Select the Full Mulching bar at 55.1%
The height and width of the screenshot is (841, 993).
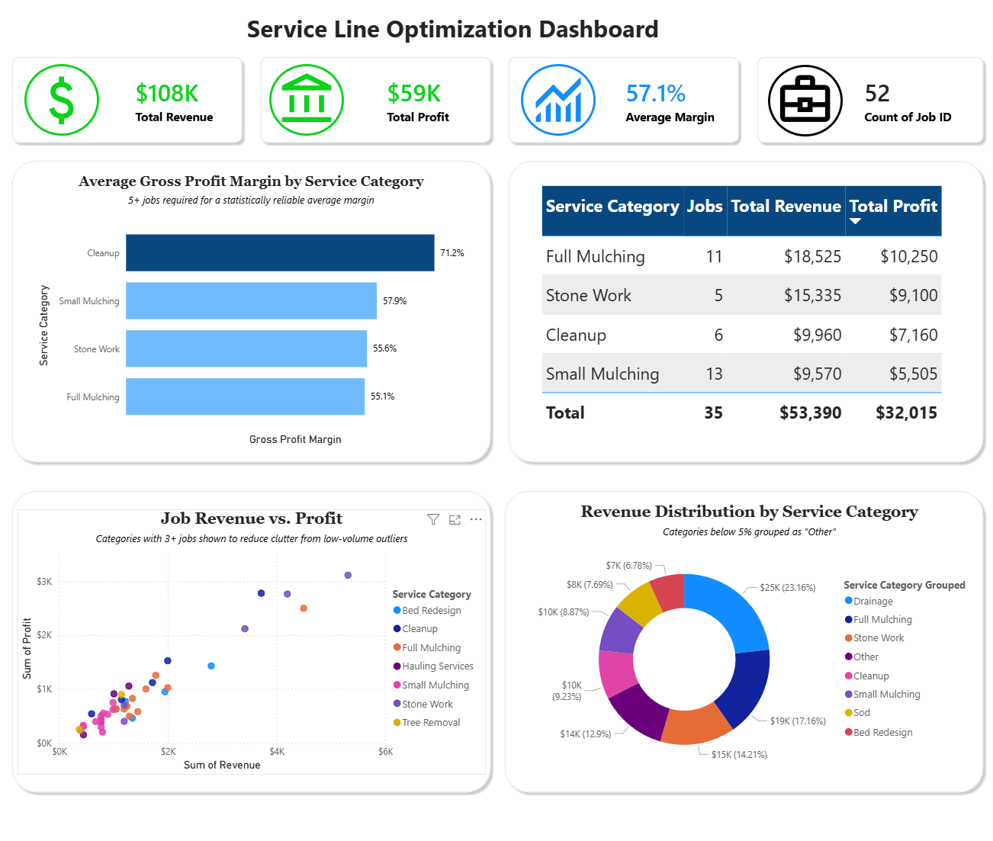(245, 396)
